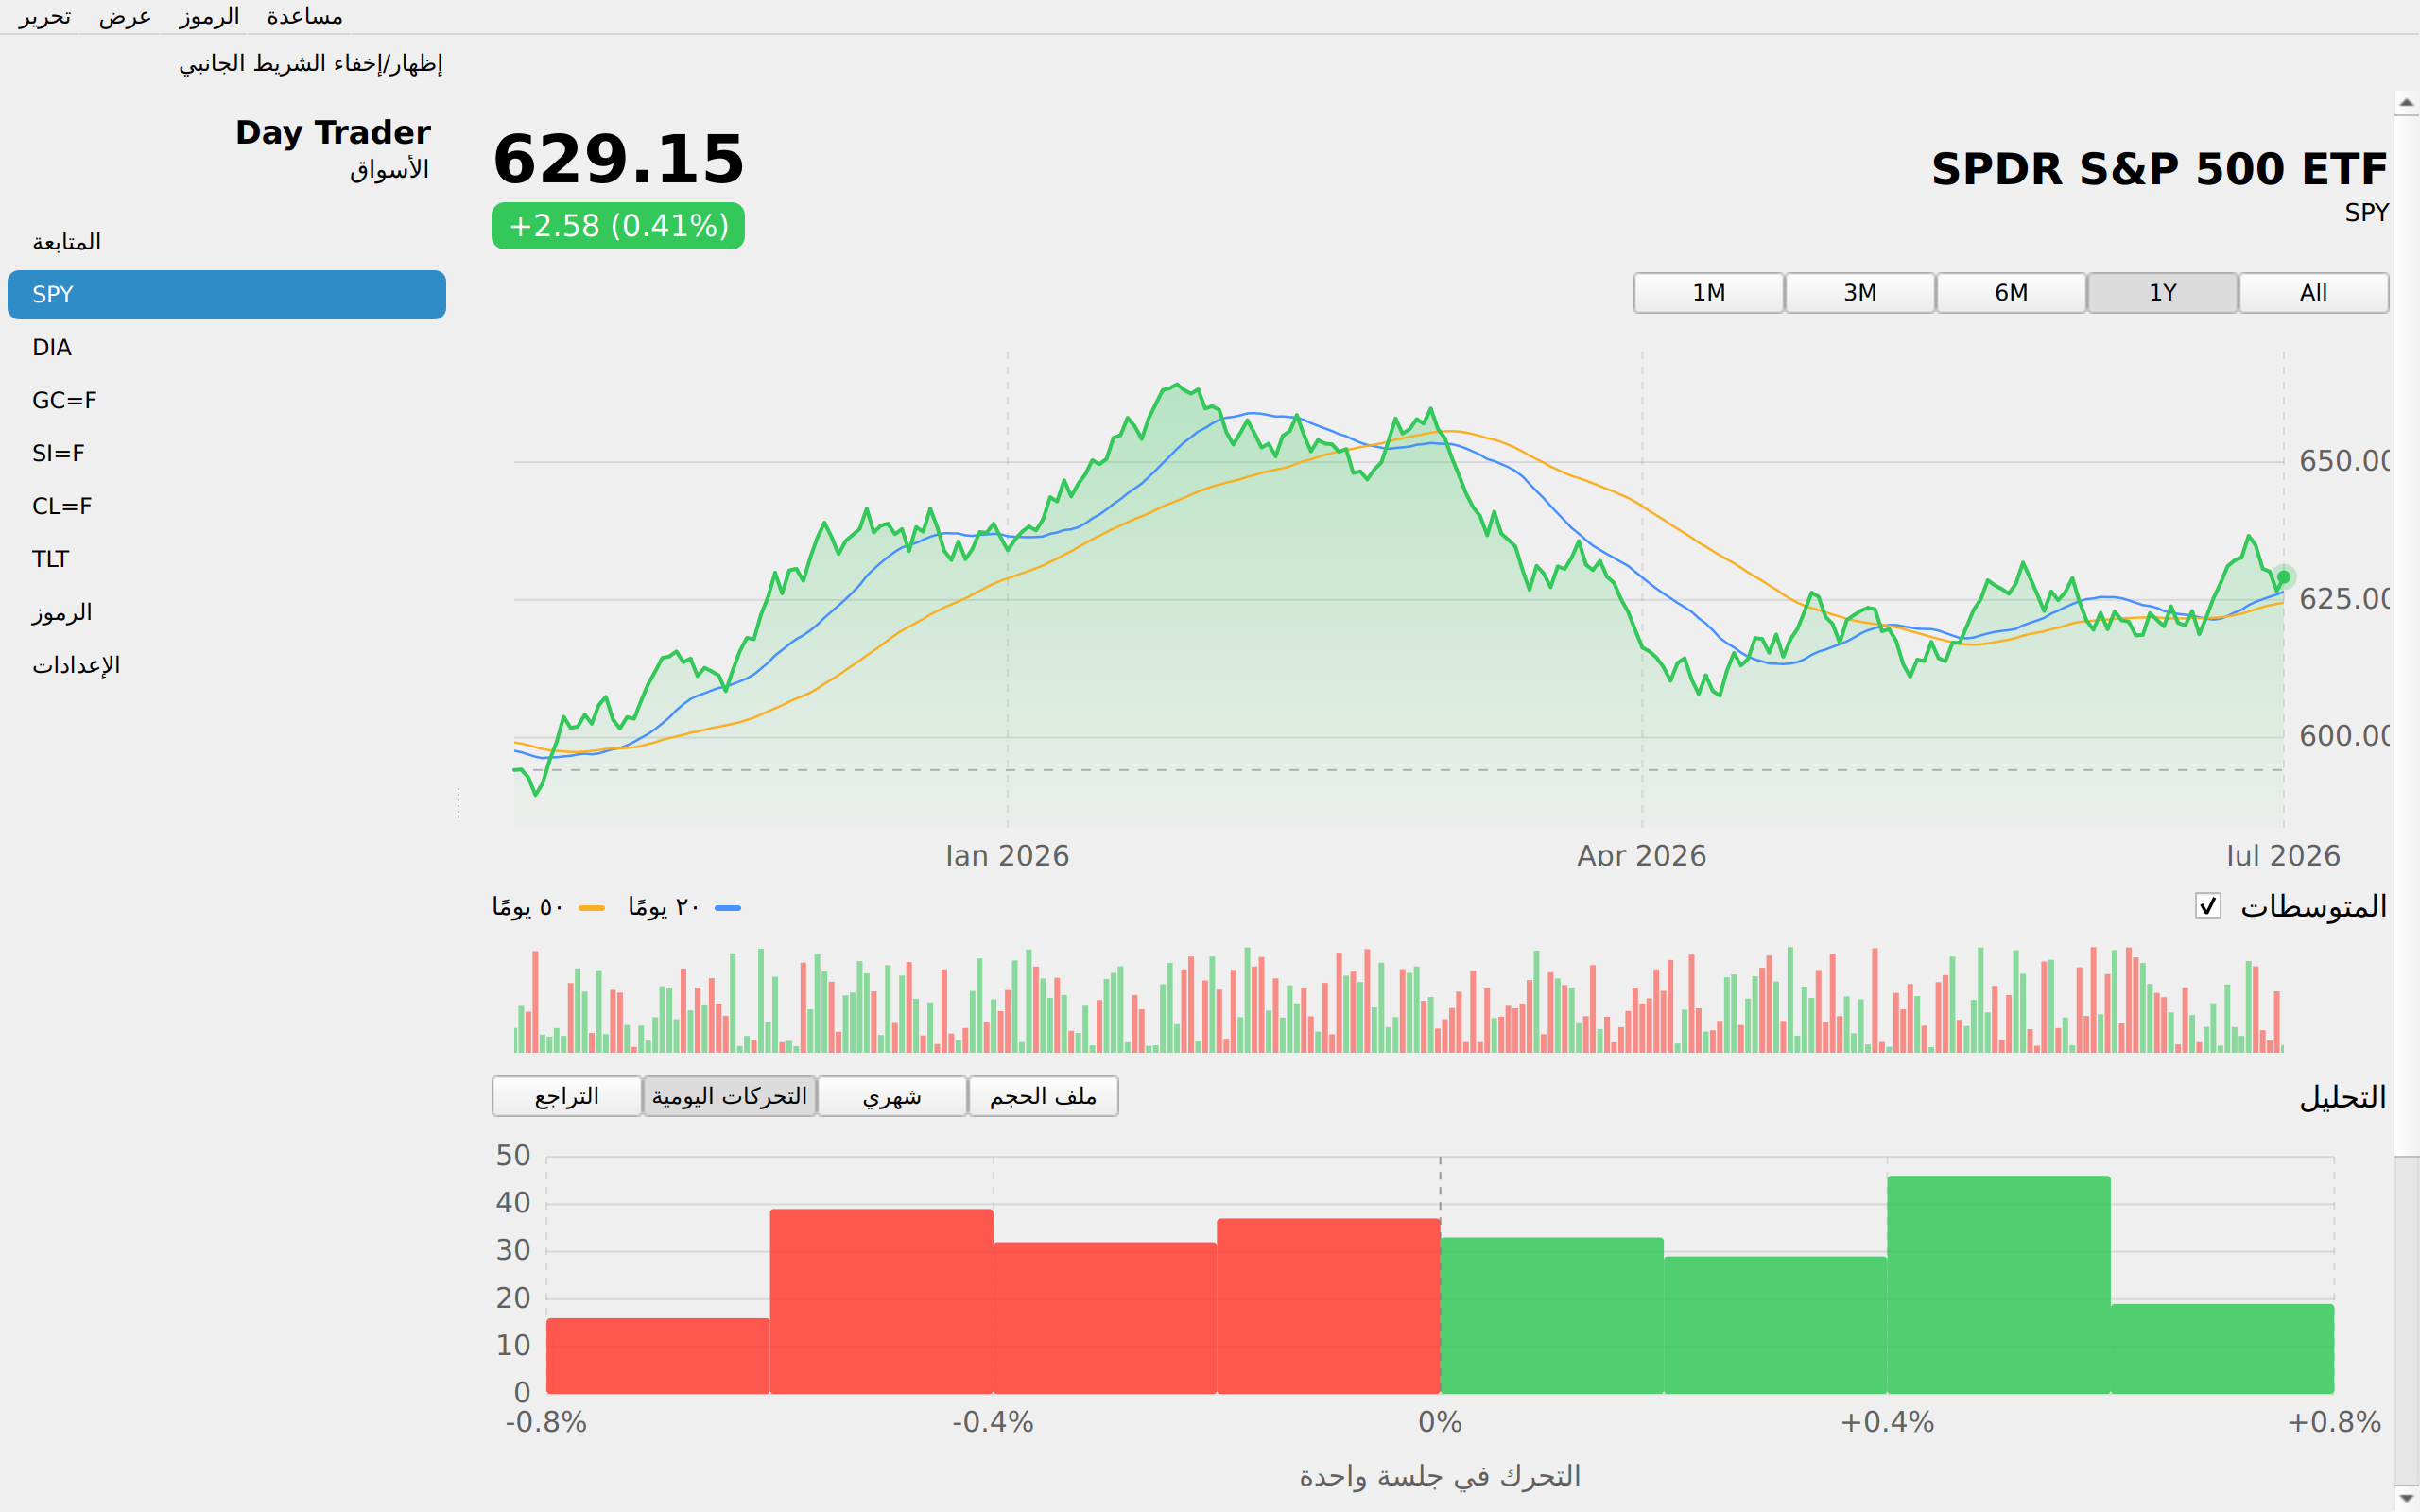The height and width of the screenshot is (1512, 2420).
Task: Open the تحرير menu
Action: coord(45,17)
